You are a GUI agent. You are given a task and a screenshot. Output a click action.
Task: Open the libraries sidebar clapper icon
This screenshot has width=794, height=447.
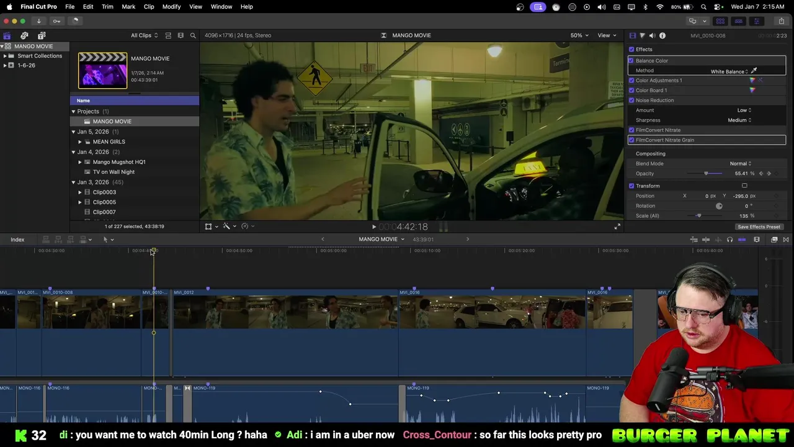(x=7, y=35)
